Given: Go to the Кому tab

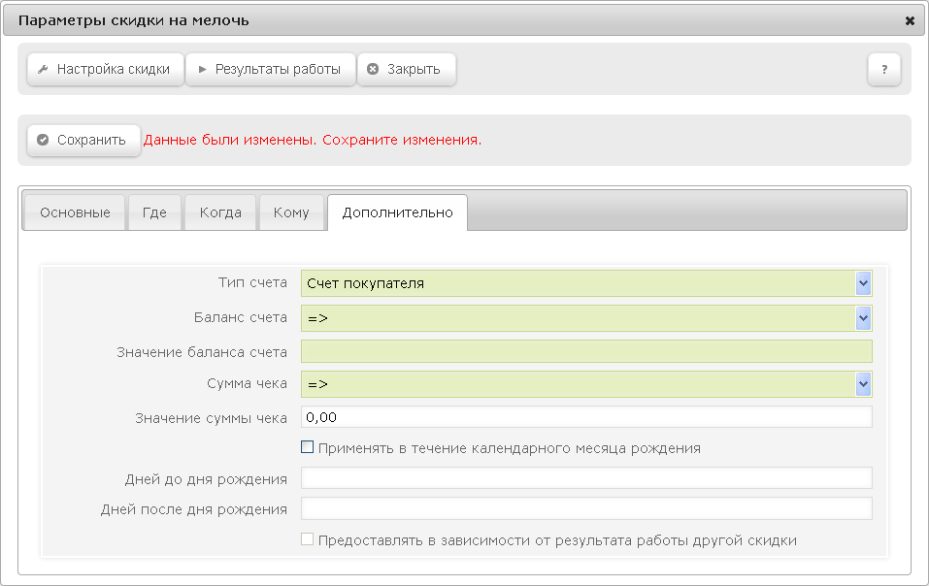Looking at the screenshot, I should pos(291,212).
